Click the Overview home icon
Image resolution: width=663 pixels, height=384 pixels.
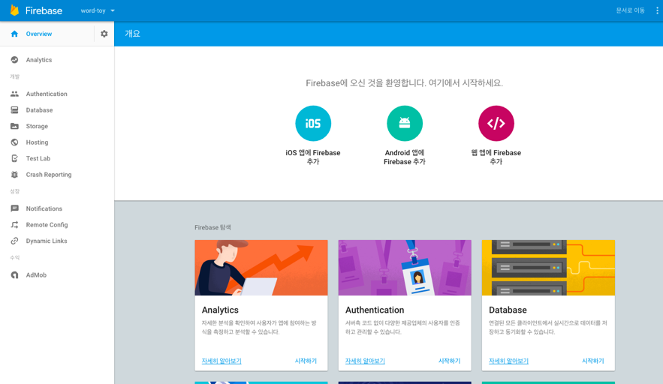[x=14, y=34]
